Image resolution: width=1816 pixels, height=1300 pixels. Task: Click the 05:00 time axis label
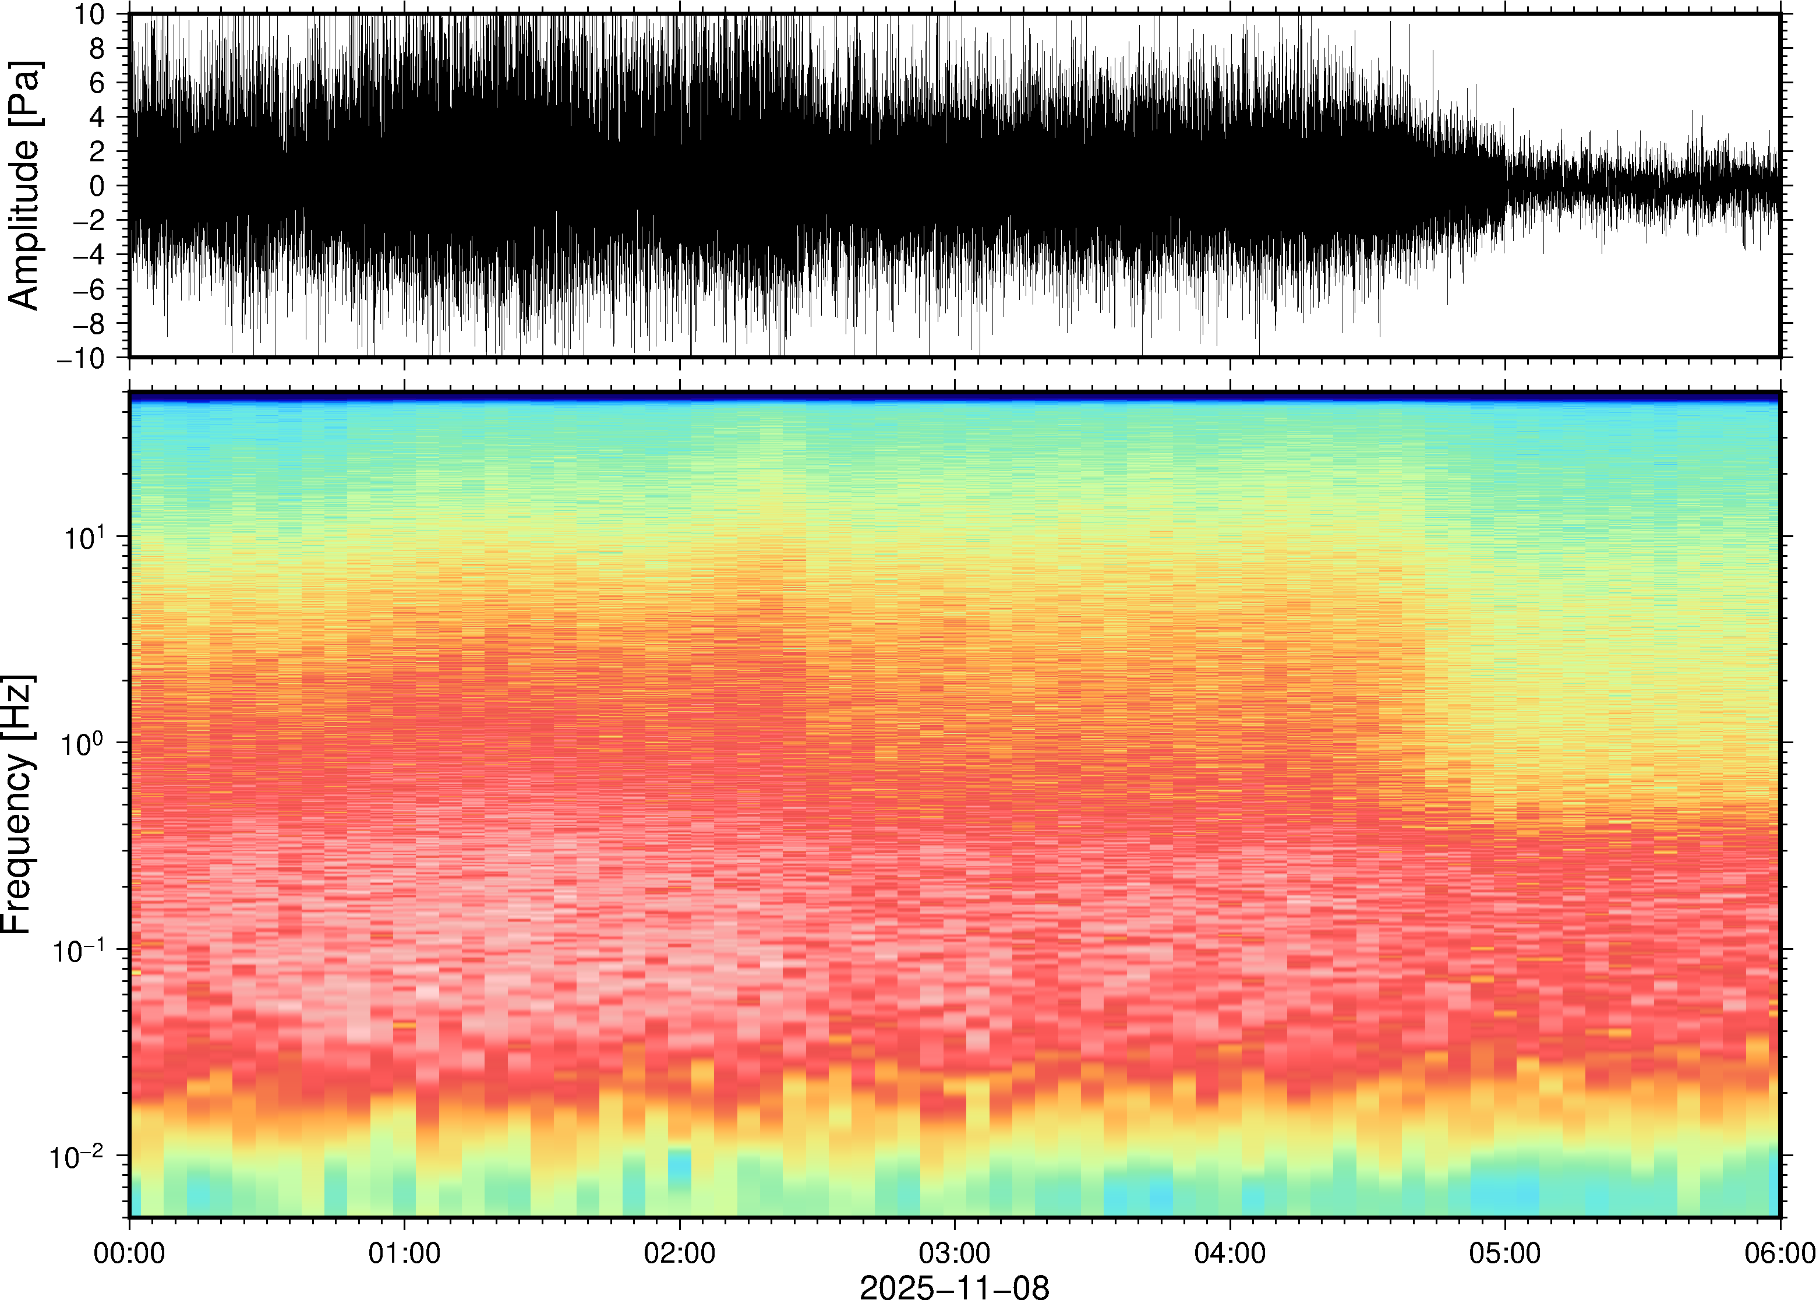point(1504,1252)
